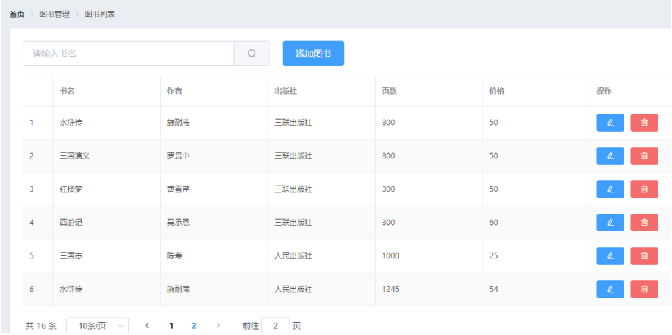The image size is (672, 335).
Task: Edit the row 1 水浒传 book
Action: click(x=610, y=123)
